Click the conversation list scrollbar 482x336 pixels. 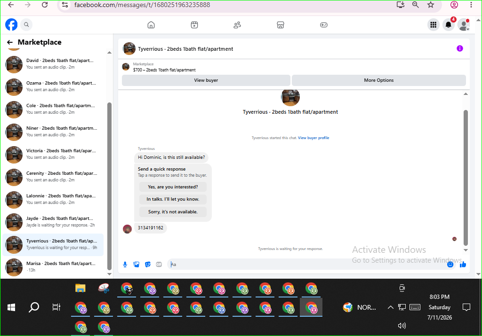109,186
